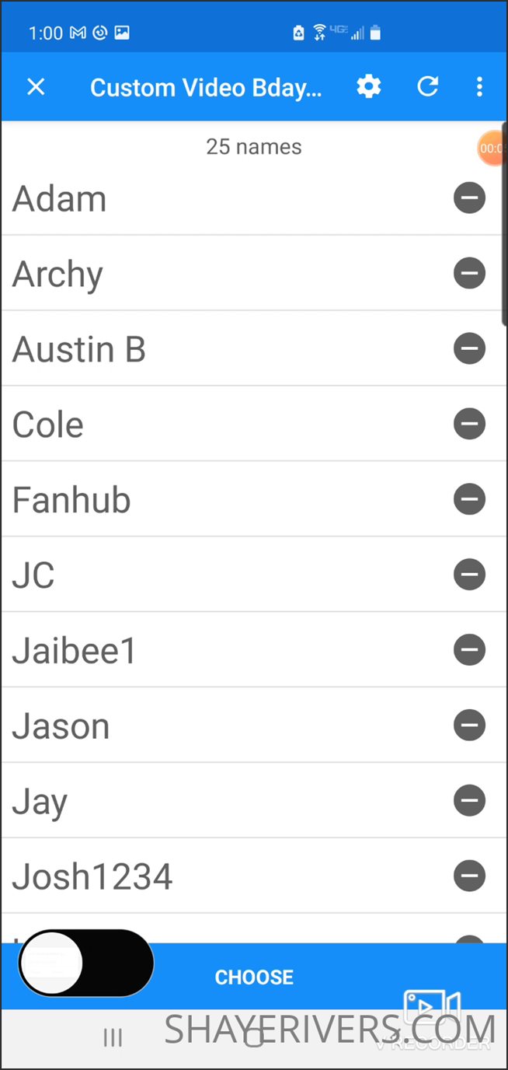Remove Adam from the names list
The height and width of the screenshot is (1070, 508).
click(469, 198)
